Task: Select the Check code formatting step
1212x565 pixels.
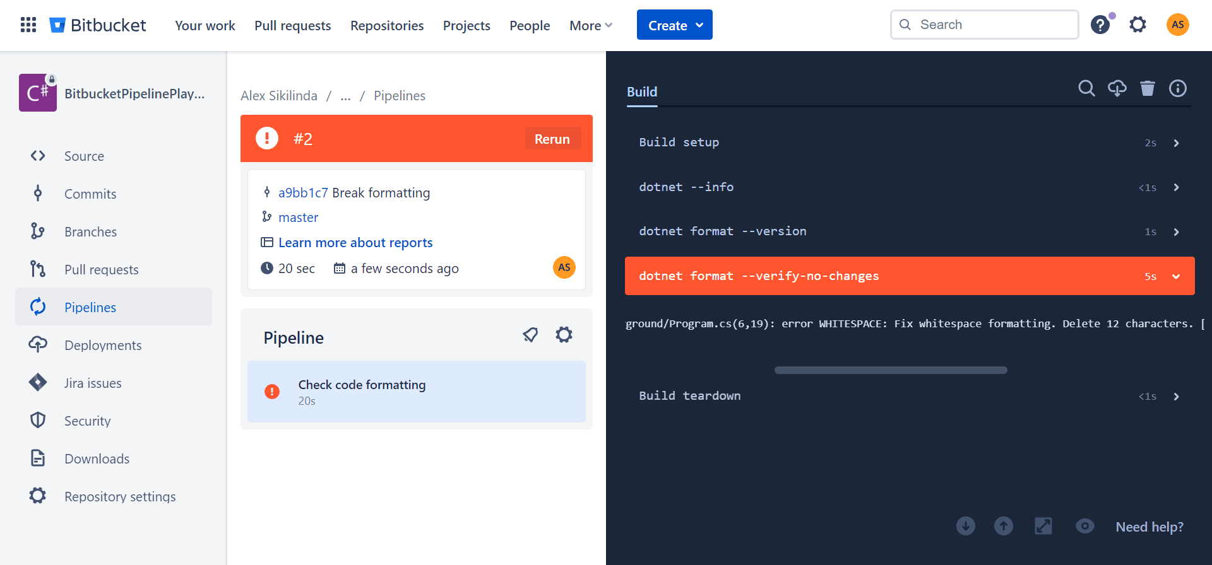Action: (417, 392)
